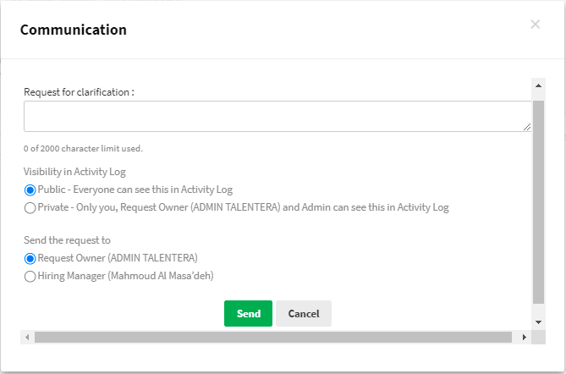Click the Cancel button
This screenshot has width=566, height=374.
pos(303,313)
